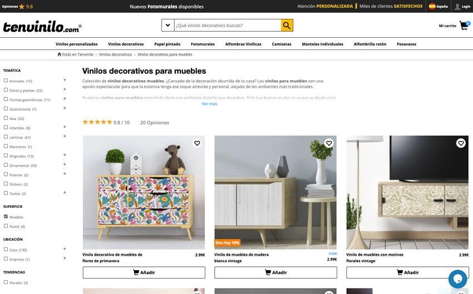Open the live chat bubble
Screen dimensions: 473x294
point(457,279)
